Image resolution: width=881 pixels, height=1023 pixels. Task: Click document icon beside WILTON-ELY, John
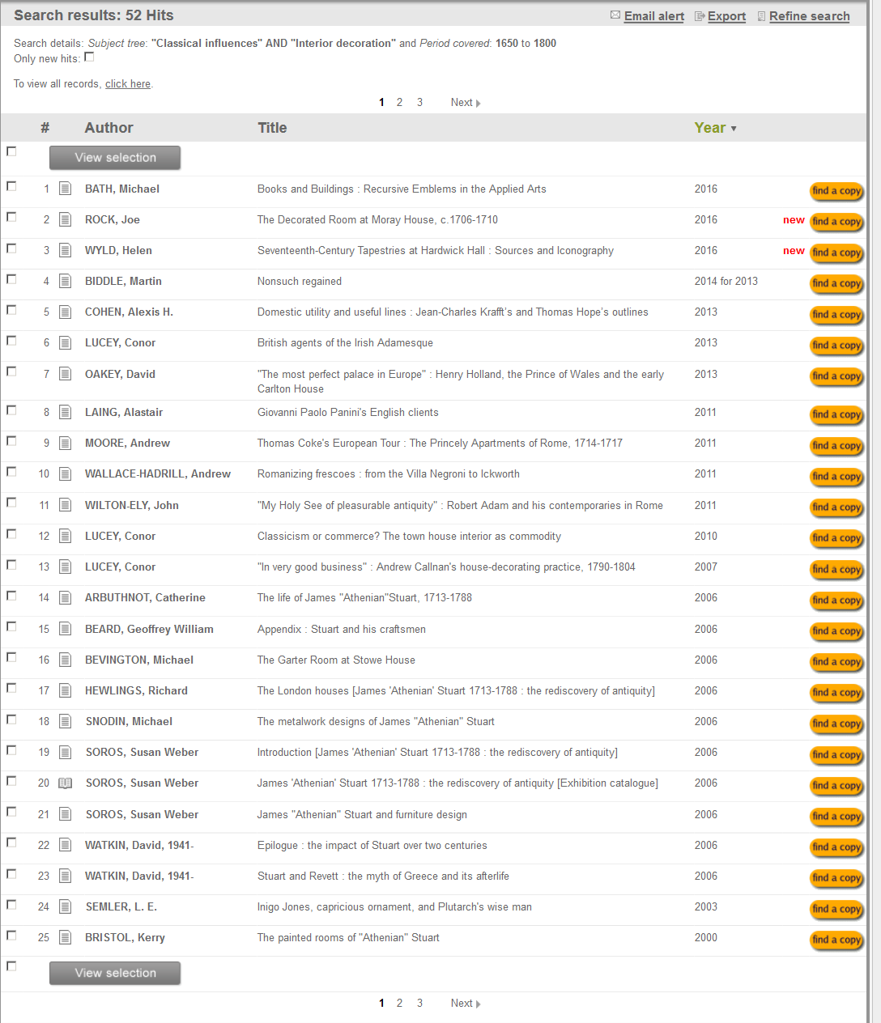66,506
